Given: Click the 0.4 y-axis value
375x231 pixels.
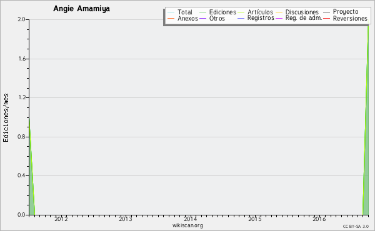Looking at the screenshot, I should click(x=21, y=175).
